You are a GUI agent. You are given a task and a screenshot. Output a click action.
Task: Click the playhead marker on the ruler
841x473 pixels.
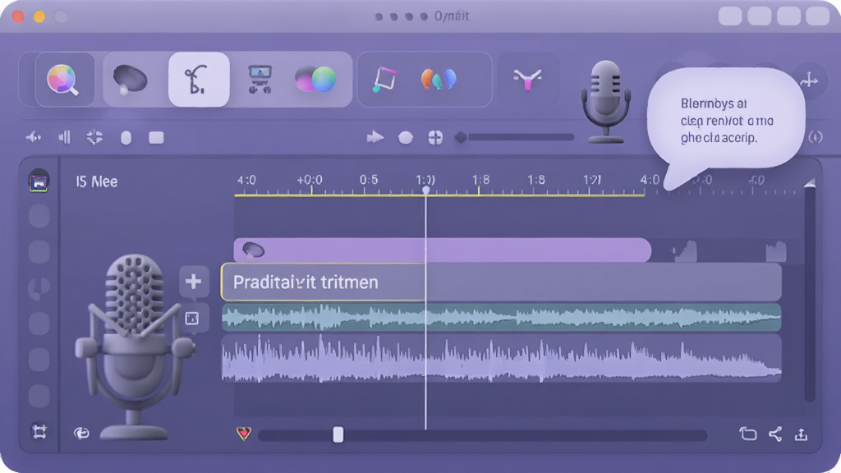426,190
